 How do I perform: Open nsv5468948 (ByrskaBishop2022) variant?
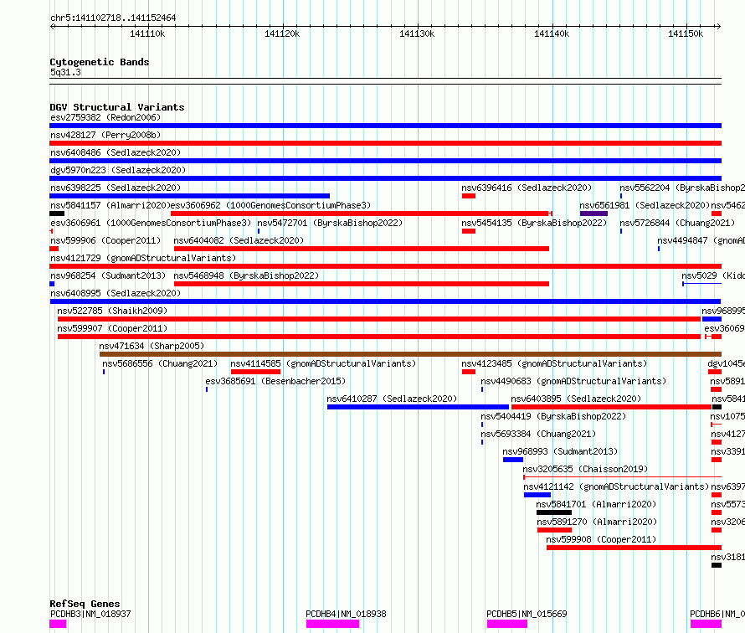pyautogui.click(x=246, y=275)
